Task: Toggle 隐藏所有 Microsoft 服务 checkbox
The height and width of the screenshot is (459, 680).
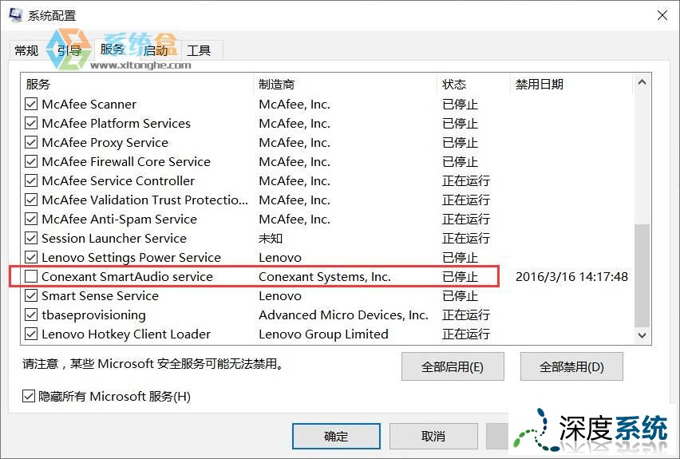Action: click(x=29, y=396)
